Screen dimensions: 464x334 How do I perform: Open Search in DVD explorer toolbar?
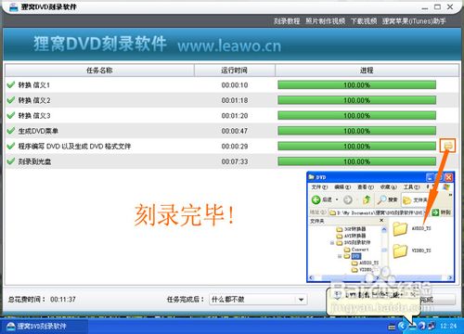tap(388, 199)
